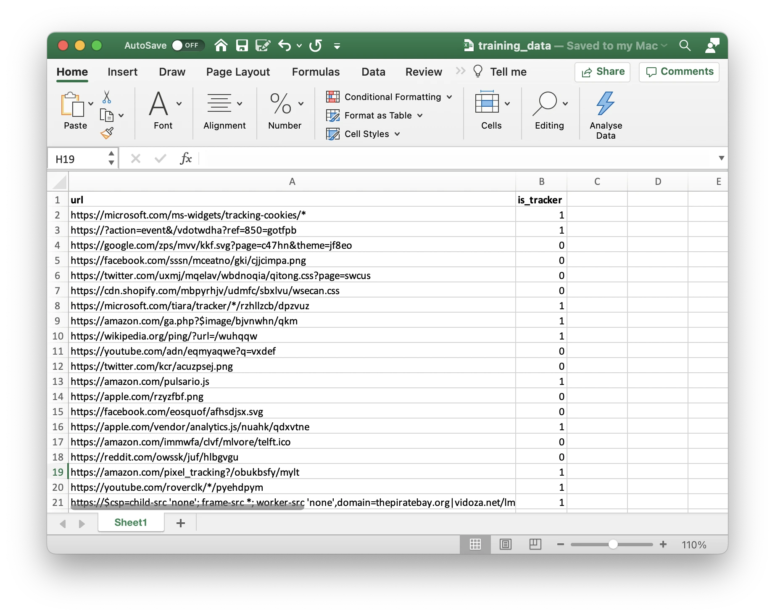Viewport: 775px width, 616px height.
Task: Insert a function with the fx icon
Action: [x=186, y=158]
